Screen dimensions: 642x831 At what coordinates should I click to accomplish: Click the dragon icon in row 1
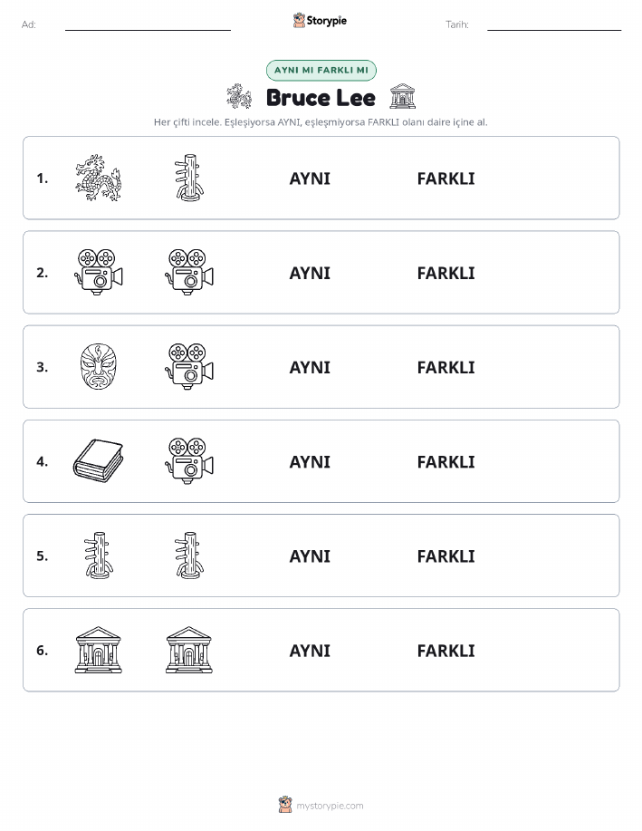[x=99, y=178]
